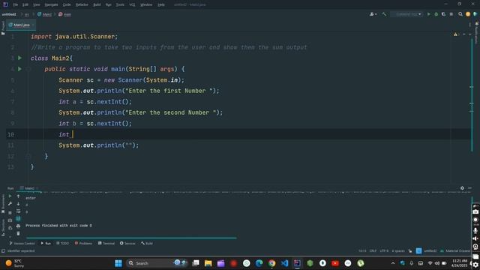Open Visual Studio Code from taskbar

click(284, 263)
